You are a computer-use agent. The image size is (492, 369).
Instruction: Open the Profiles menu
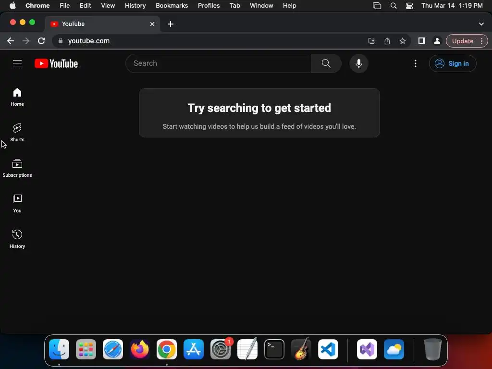[x=209, y=5]
